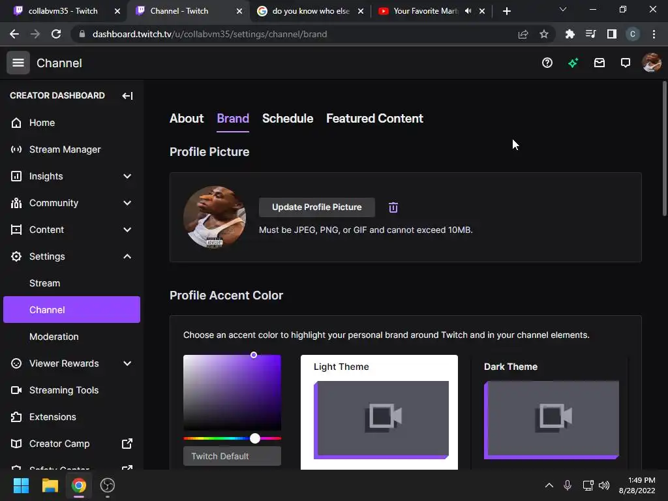Switch to the About tab

(x=187, y=119)
